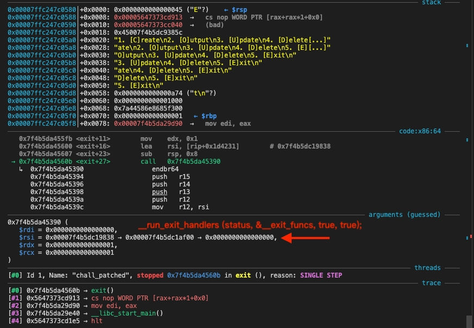The height and width of the screenshot is (328, 474).
Task: Click the scrollbar thumb at bottom right
Action: tap(468, 321)
